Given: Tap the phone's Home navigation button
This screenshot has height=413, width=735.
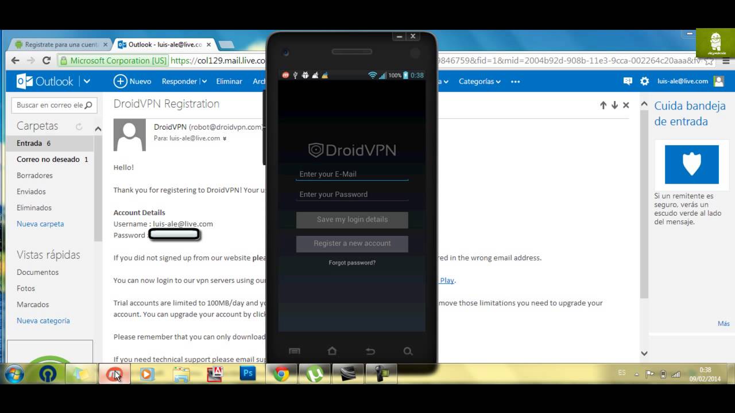Looking at the screenshot, I should tap(332, 351).
